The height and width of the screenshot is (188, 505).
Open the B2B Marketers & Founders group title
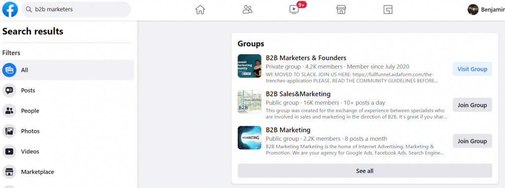coord(306,58)
